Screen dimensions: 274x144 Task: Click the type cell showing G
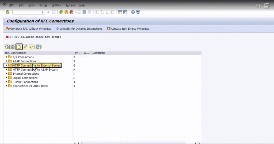(74, 65)
